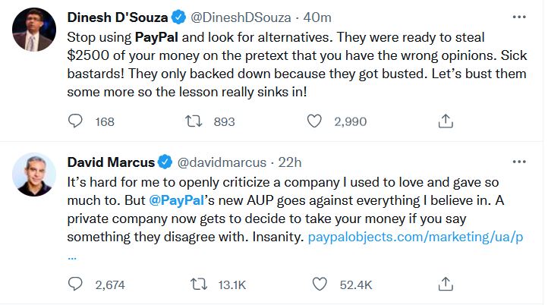Open David Marcus's profile picture
Image resolution: width=548 pixels, height=305 pixels.
[34, 177]
